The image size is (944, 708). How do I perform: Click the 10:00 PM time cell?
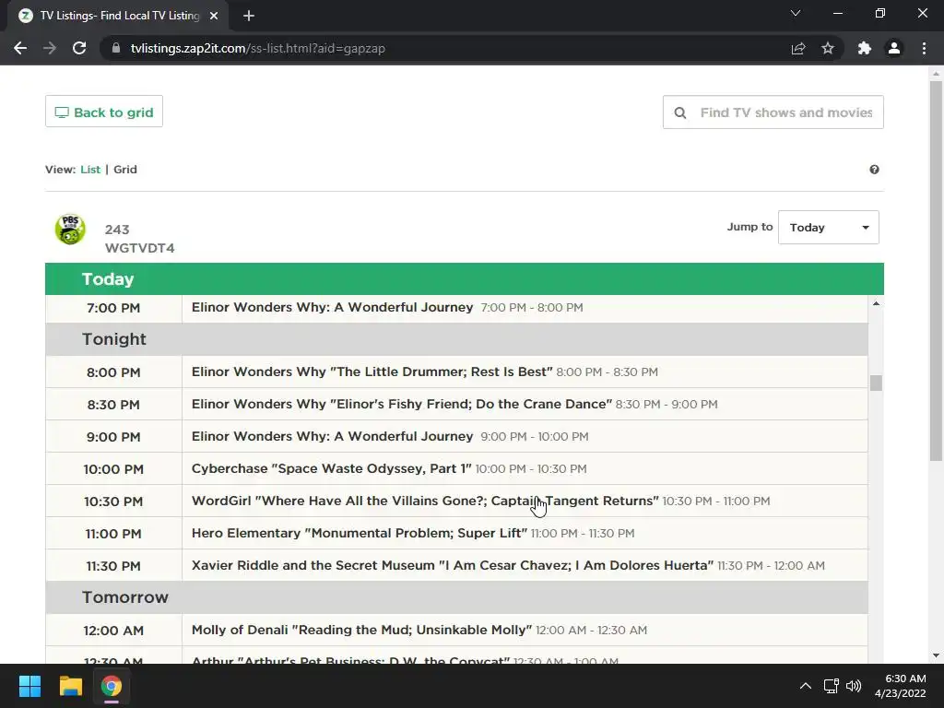tap(113, 469)
